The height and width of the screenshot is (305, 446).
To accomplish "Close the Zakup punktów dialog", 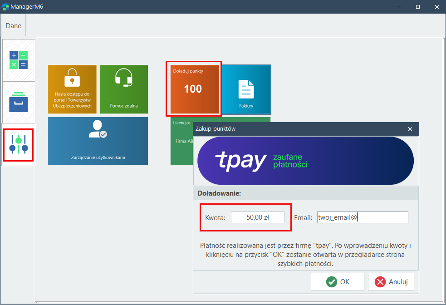I will pyautogui.click(x=410, y=129).
